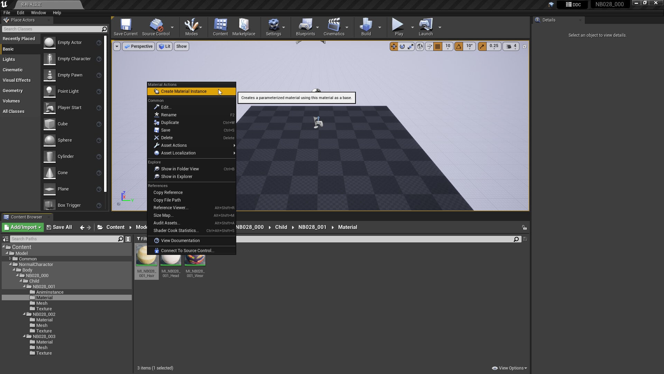The image size is (664, 374).
Task: Open the Add/Import dropdown
Action: (23, 228)
